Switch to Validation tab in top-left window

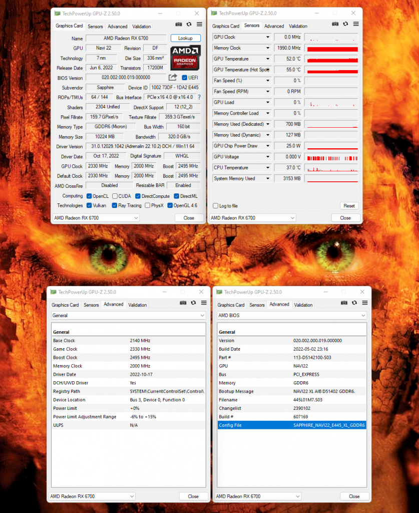[x=142, y=27]
